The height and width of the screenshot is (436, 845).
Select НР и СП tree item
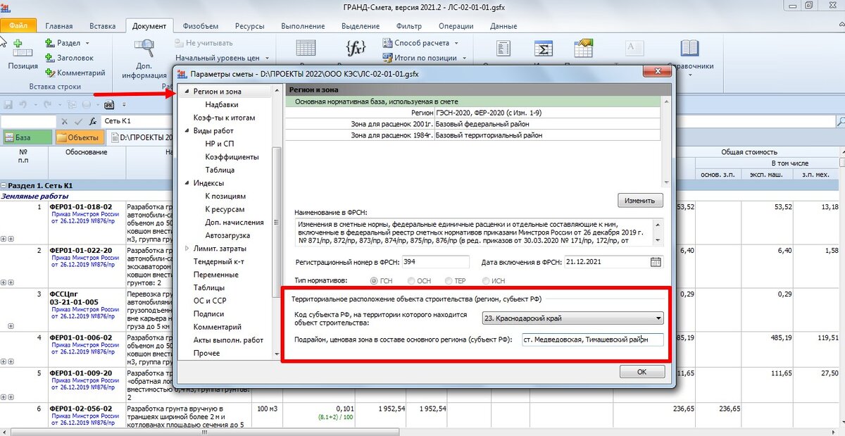(x=218, y=144)
